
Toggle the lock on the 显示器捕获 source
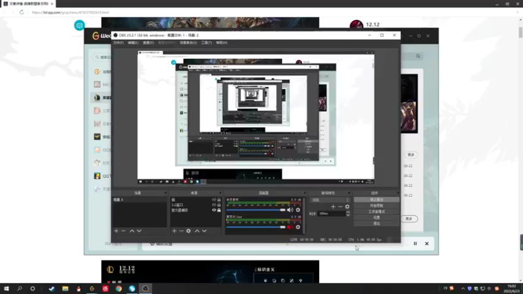pyautogui.click(x=219, y=210)
